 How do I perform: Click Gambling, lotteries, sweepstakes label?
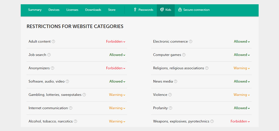pyautogui.click(x=55, y=95)
